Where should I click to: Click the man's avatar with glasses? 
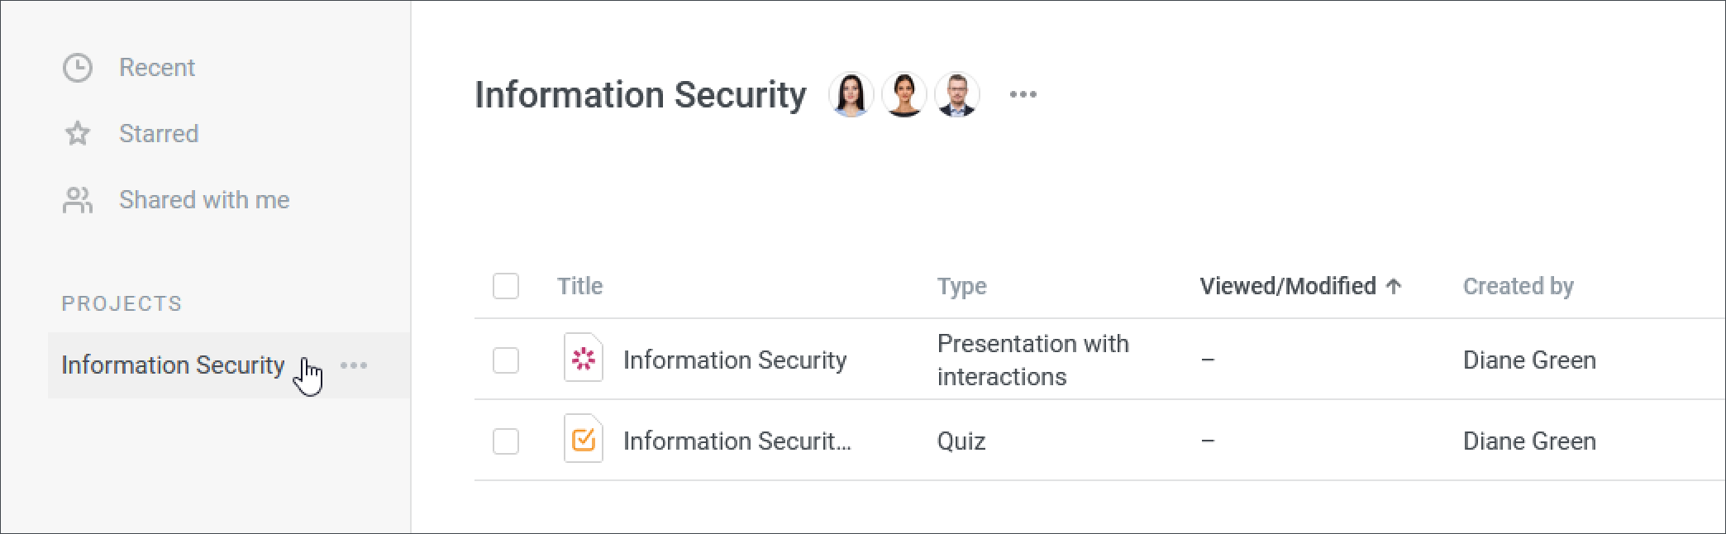957,94
